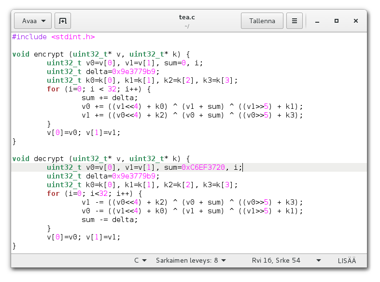Open the C language selector in status bar
The image size is (380, 282).
coord(141,260)
